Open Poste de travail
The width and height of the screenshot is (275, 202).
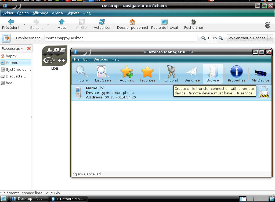[x=164, y=24]
